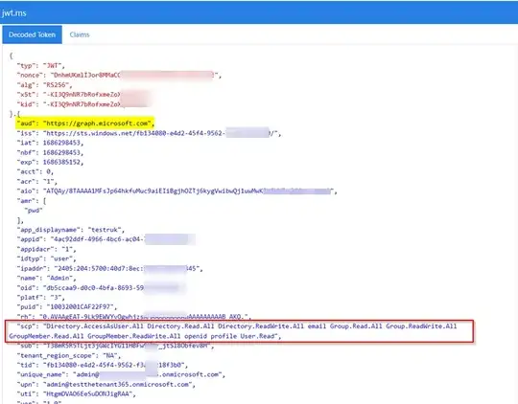Click the highlighted "aud" graph.microsoft.com line

pyautogui.click(x=85, y=123)
